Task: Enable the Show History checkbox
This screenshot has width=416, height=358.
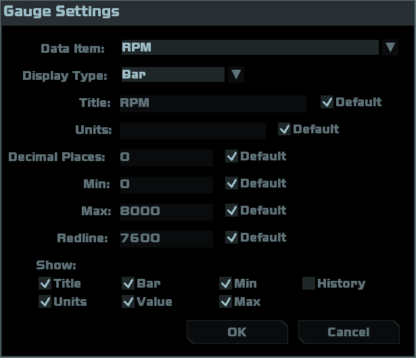Action: pyautogui.click(x=308, y=284)
